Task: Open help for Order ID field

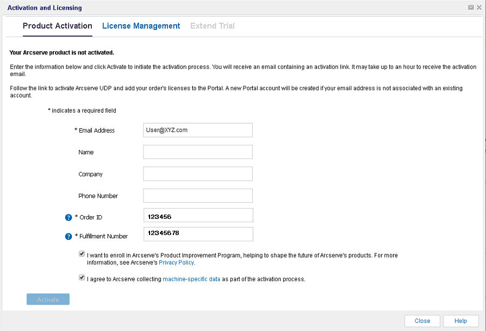Action: [69, 217]
